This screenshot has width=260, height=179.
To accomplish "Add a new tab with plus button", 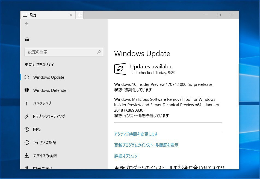I will point(80,15).
